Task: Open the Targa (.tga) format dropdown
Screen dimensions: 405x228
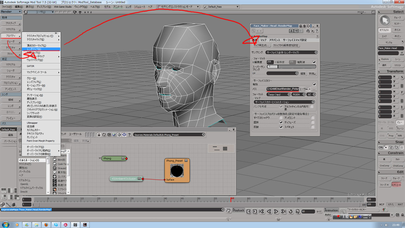Action: pos(278,94)
